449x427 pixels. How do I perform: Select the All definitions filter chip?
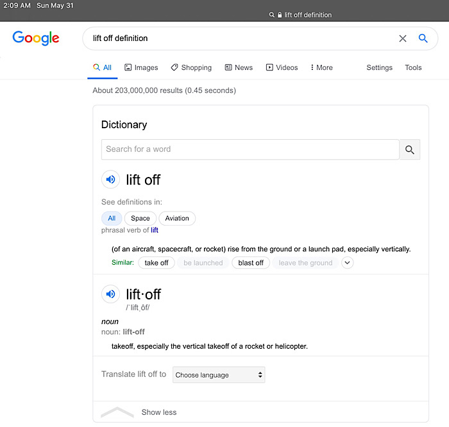tap(112, 218)
